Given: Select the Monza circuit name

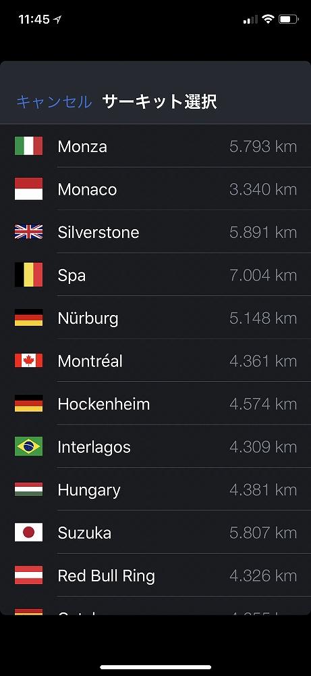Looking at the screenshot, I should point(82,147).
